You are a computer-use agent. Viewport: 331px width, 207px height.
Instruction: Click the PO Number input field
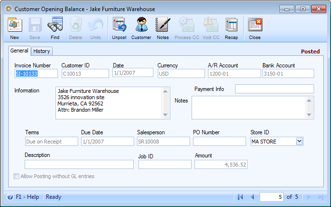tap(219, 141)
